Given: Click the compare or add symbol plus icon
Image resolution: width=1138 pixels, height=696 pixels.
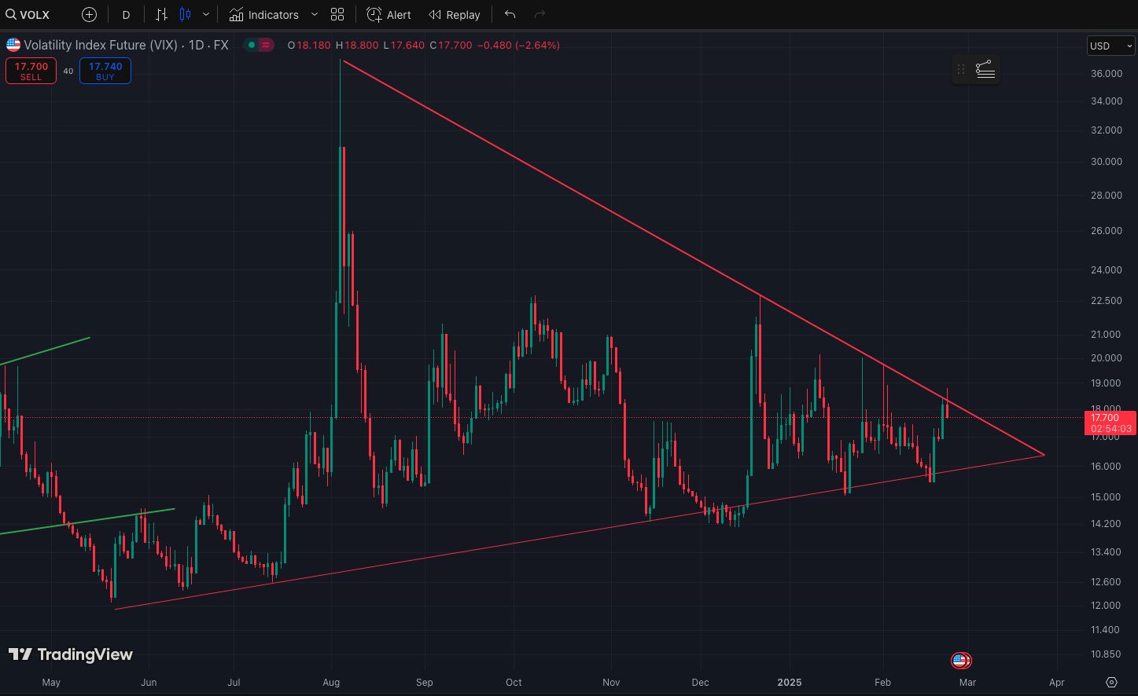Looking at the screenshot, I should [90, 15].
